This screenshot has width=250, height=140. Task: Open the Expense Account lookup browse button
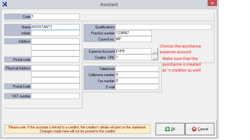(x=155, y=51)
